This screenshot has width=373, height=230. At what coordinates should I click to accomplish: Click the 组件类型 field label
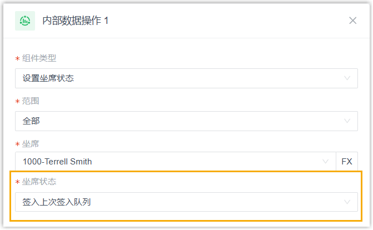tap(39, 58)
